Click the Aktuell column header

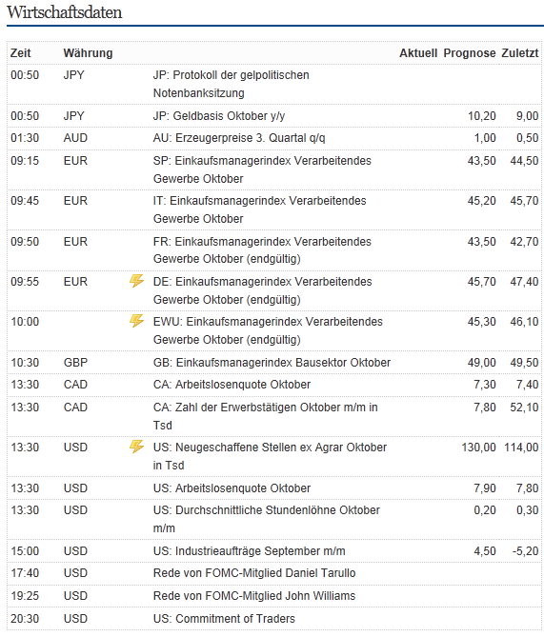418,53
